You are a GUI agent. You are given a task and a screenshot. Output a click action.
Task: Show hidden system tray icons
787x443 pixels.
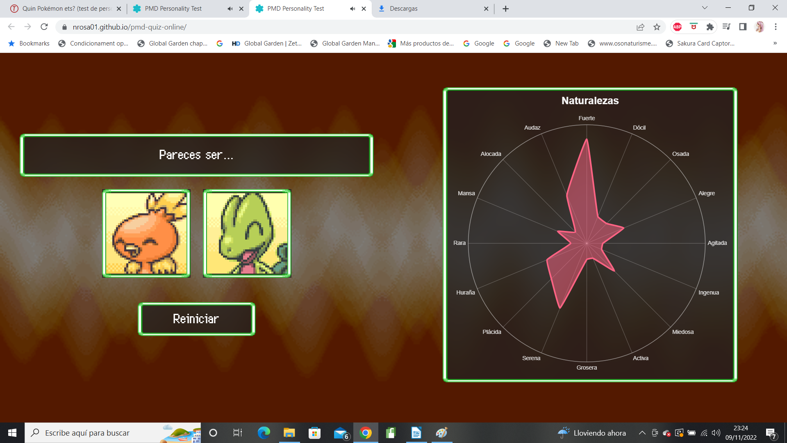click(x=642, y=433)
